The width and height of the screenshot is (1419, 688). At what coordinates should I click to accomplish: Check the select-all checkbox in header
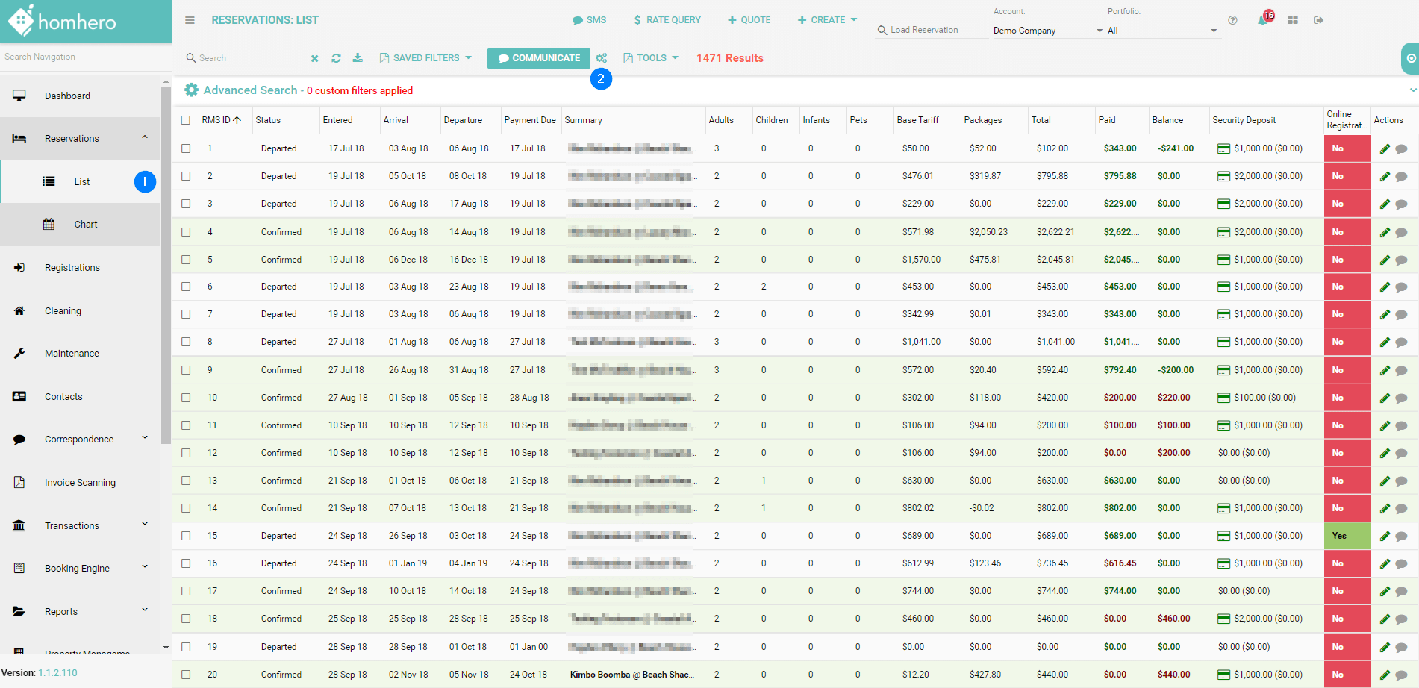(x=186, y=119)
